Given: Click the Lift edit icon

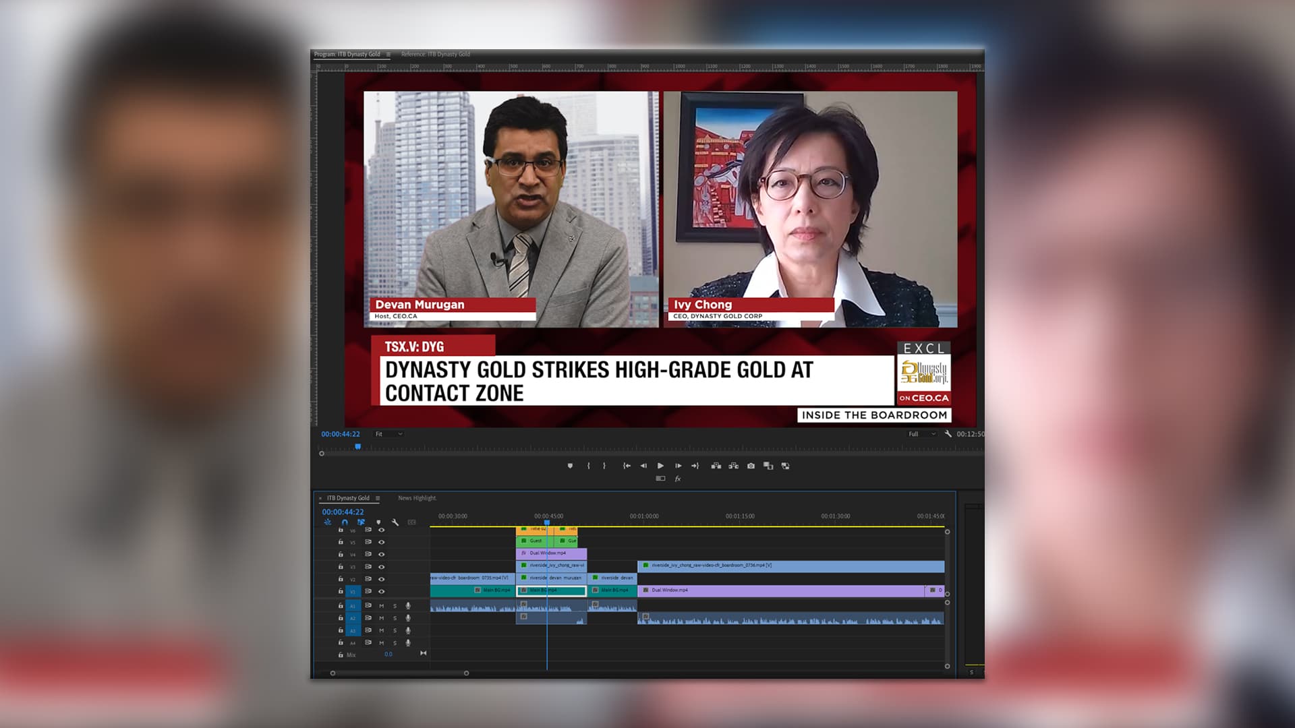Looking at the screenshot, I should 716,466.
